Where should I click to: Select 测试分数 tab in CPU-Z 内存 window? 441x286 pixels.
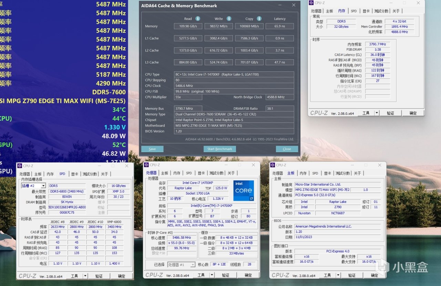pos(381,11)
